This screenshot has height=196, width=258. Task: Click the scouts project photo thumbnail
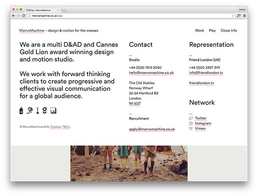tap(129, 163)
